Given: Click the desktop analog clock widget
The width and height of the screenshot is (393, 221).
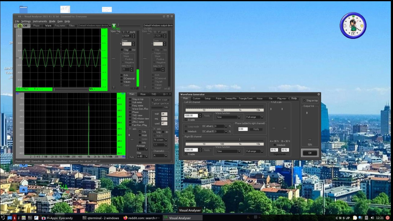Looking at the screenshot, I should (x=353, y=25).
